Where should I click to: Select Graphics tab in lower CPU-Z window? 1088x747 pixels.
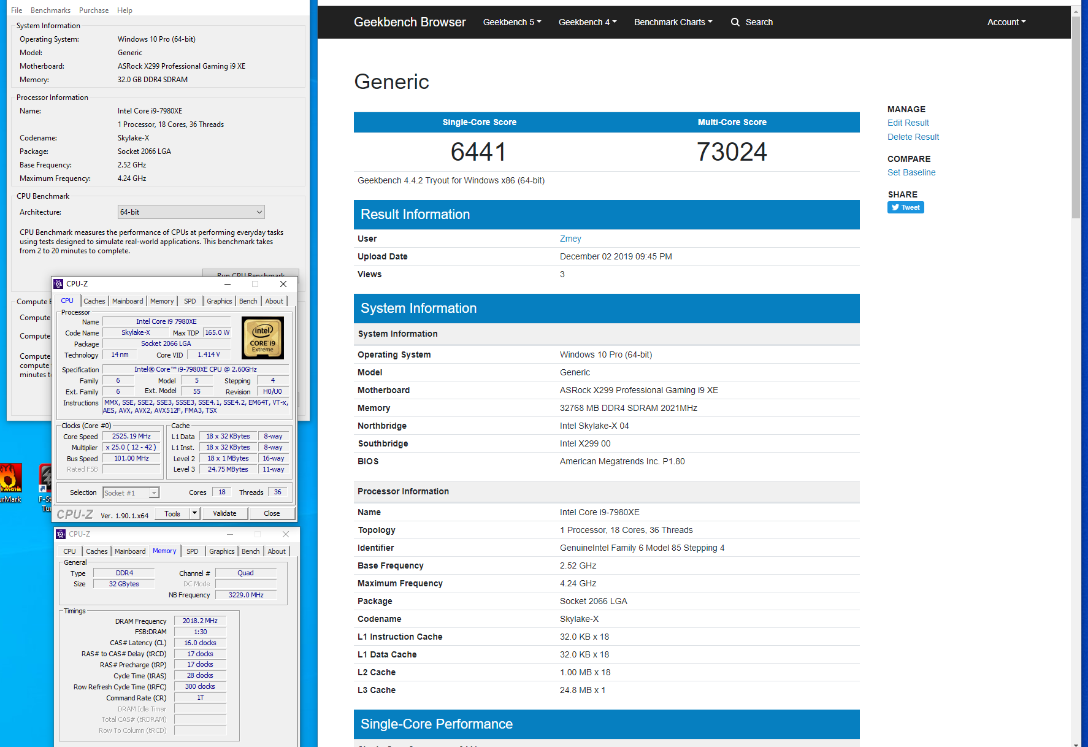click(x=221, y=551)
